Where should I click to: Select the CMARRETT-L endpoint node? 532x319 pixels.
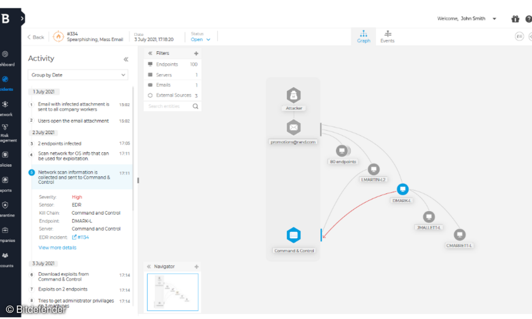460,234
